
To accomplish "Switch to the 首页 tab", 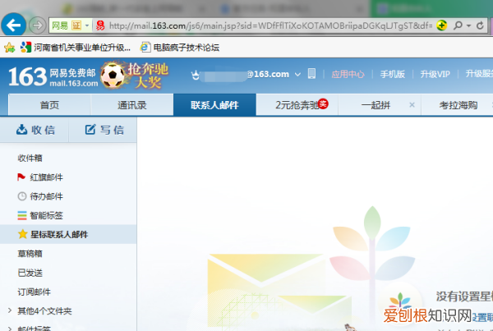I will click(49, 105).
